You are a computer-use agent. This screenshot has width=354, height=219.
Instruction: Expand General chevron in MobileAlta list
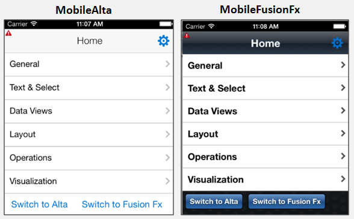tap(167, 64)
